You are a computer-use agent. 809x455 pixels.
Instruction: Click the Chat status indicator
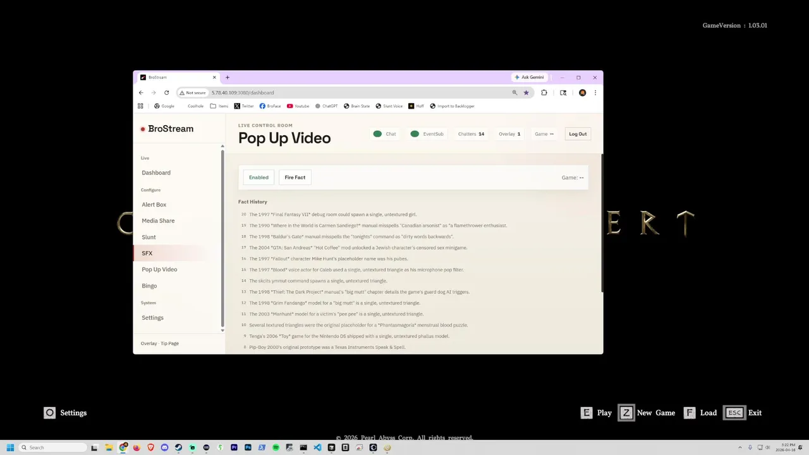pyautogui.click(x=384, y=134)
